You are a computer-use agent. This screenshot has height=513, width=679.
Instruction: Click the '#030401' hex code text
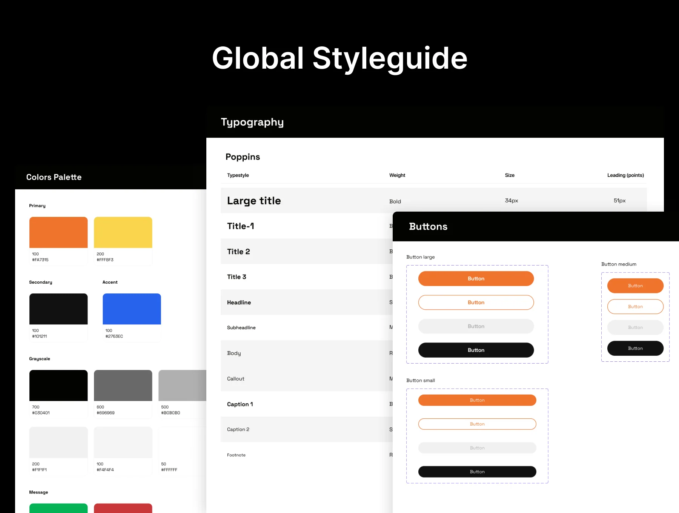(x=41, y=413)
